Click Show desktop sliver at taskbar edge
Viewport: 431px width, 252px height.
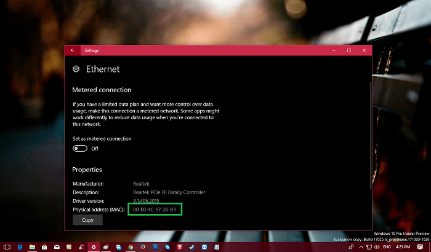tap(430, 247)
